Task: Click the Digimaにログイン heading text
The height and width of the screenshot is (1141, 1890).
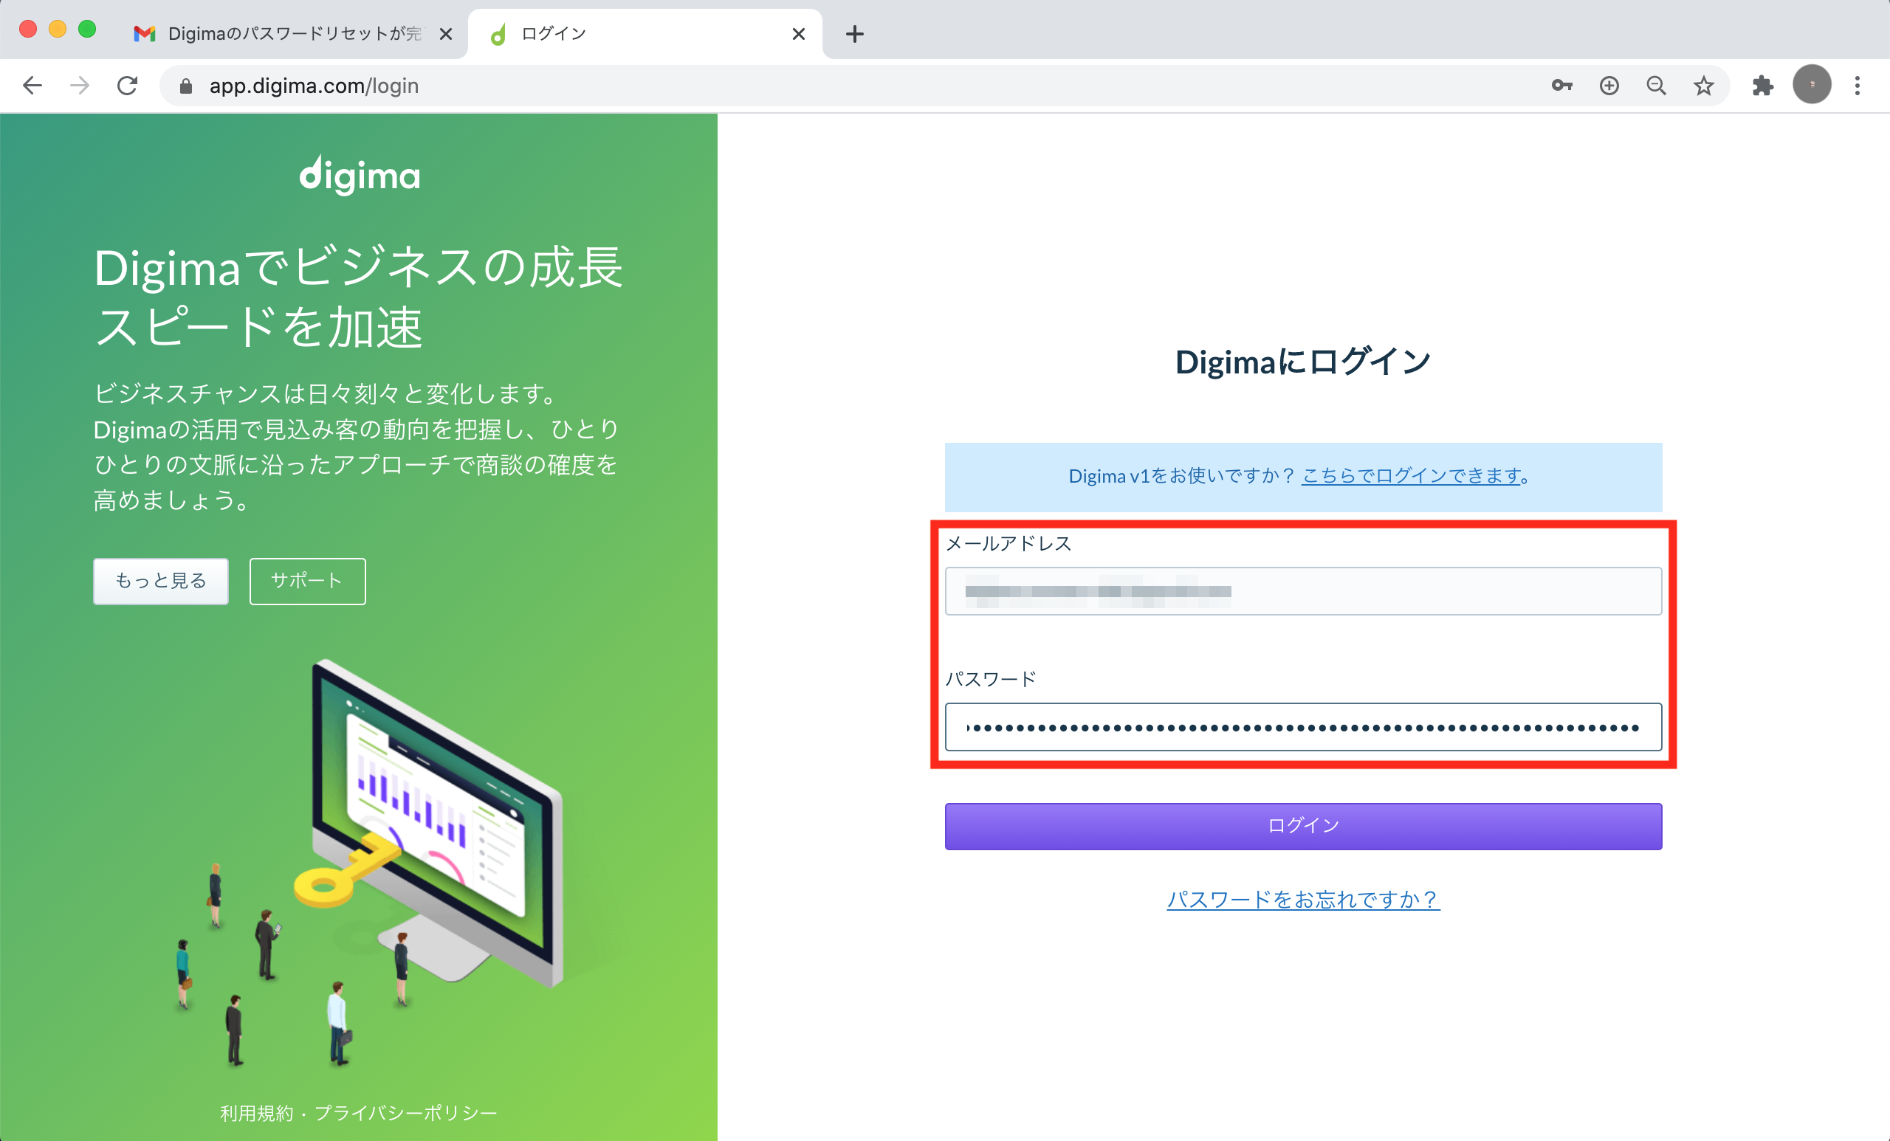Action: point(1303,361)
